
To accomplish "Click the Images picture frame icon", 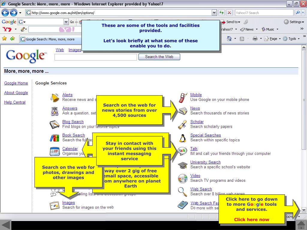I will click(x=55, y=205).
